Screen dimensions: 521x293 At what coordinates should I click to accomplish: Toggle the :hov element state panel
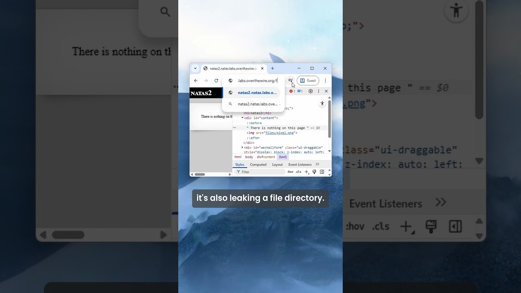(290, 172)
